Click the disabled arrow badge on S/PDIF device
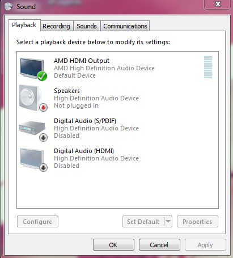Viewport: 233px width, 258px height. 43,138
